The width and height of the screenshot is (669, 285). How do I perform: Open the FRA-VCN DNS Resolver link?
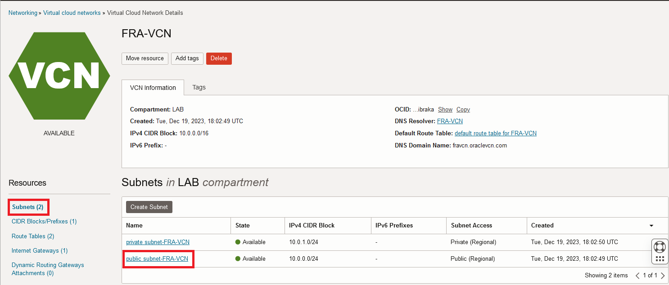coord(450,121)
